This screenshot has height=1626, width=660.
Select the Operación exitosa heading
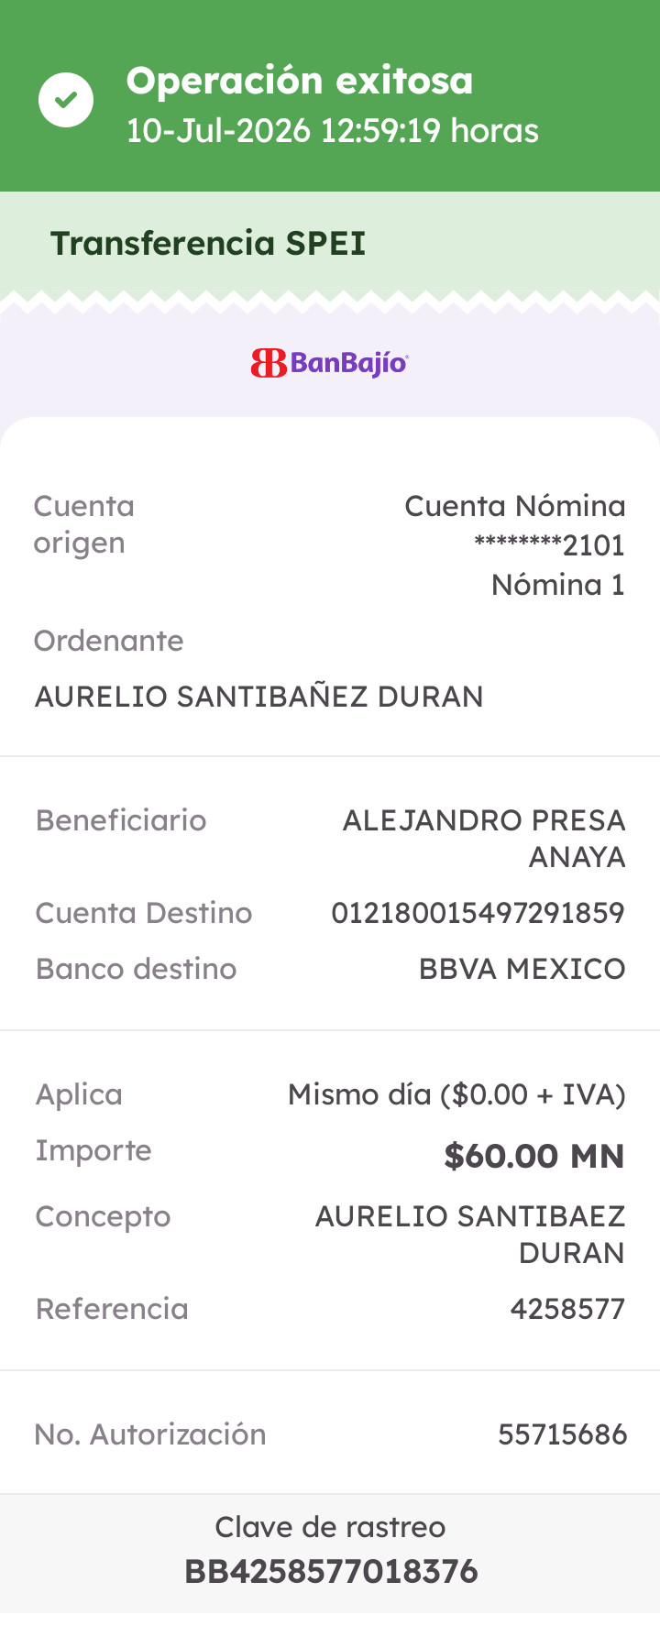pos(300,81)
